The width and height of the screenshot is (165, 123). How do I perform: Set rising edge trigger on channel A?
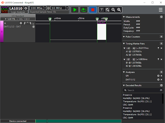point(25,23)
